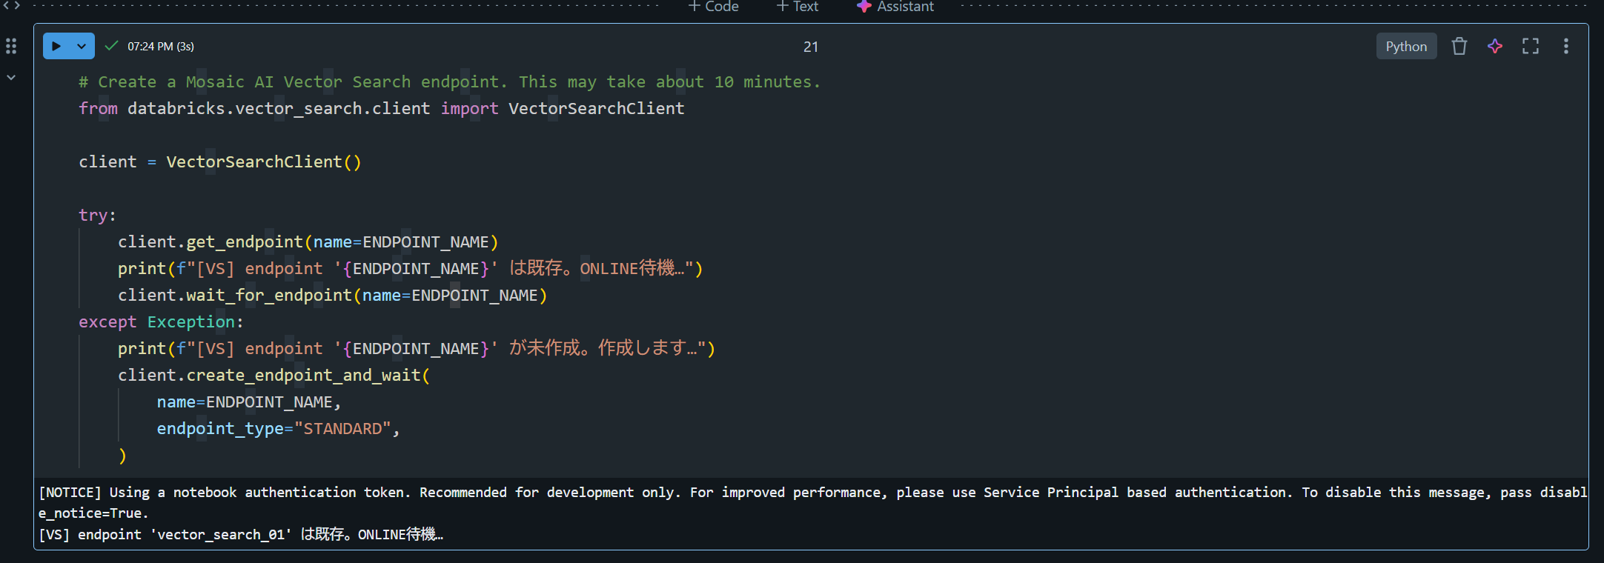Click the name=ENDPOINT_NAME, argument line

coord(248,402)
